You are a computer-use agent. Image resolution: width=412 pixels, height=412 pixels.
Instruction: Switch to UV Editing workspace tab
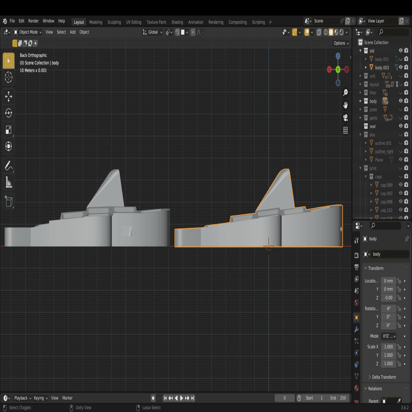(x=133, y=22)
